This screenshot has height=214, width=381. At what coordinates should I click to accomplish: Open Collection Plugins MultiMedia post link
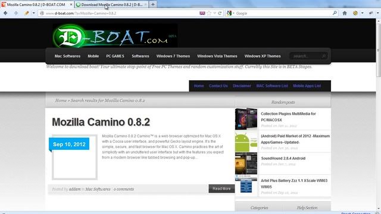pos(288,117)
